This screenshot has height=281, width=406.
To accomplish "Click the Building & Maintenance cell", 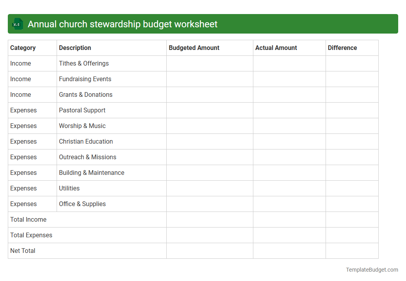I will (x=91, y=173).
